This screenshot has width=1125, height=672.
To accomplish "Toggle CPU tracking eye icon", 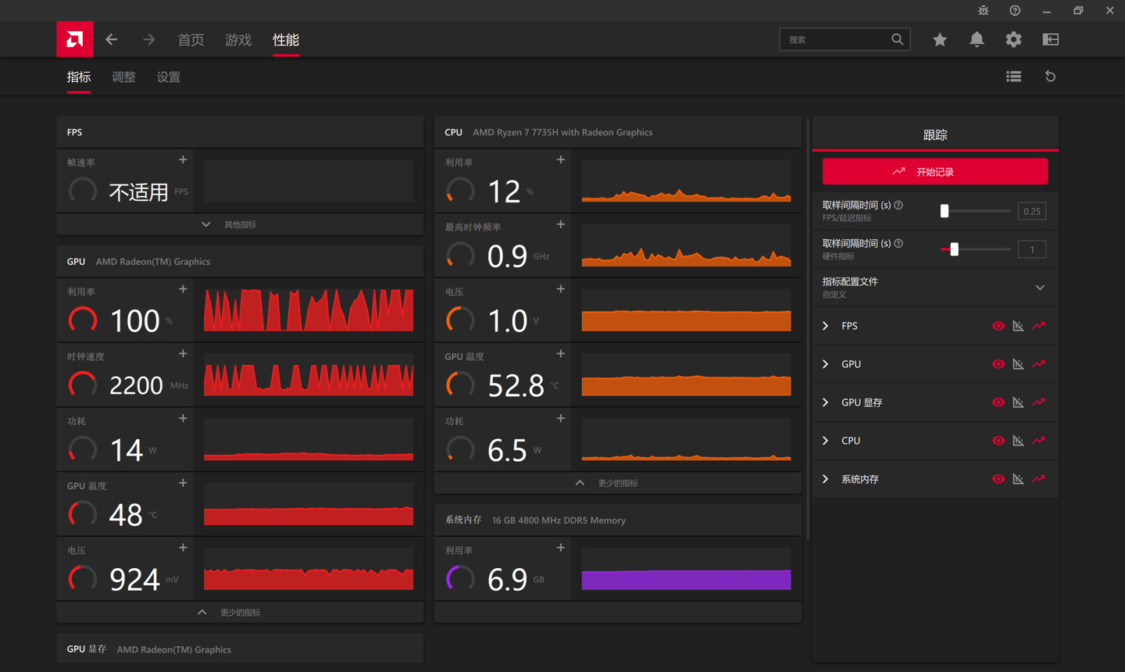I will pos(998,441).
